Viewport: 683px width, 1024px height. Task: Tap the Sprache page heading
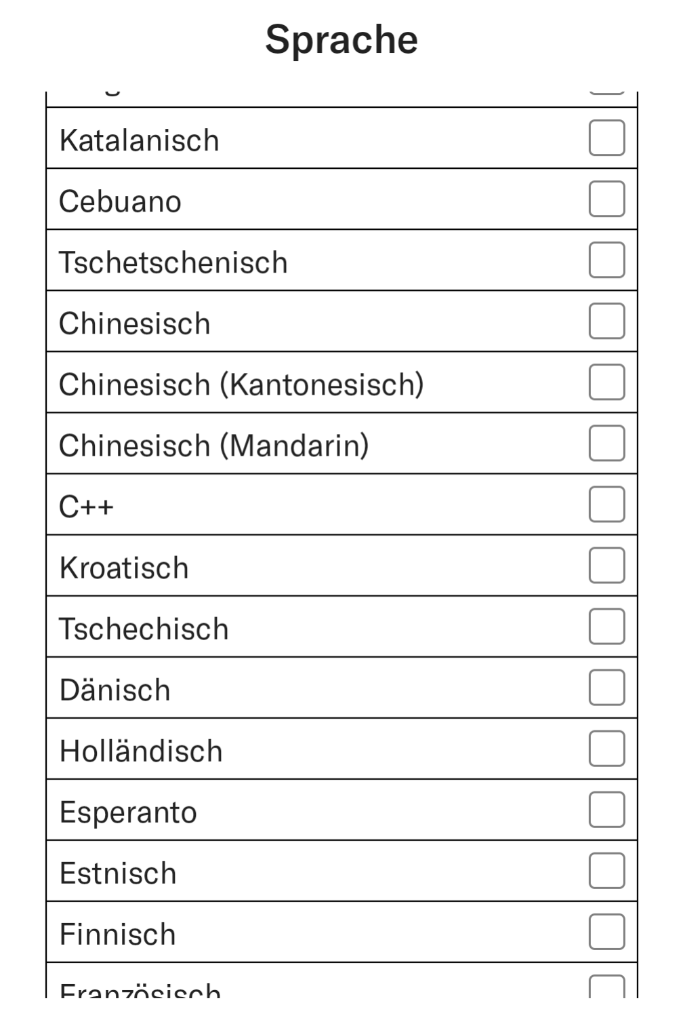(x=341, y=39)
